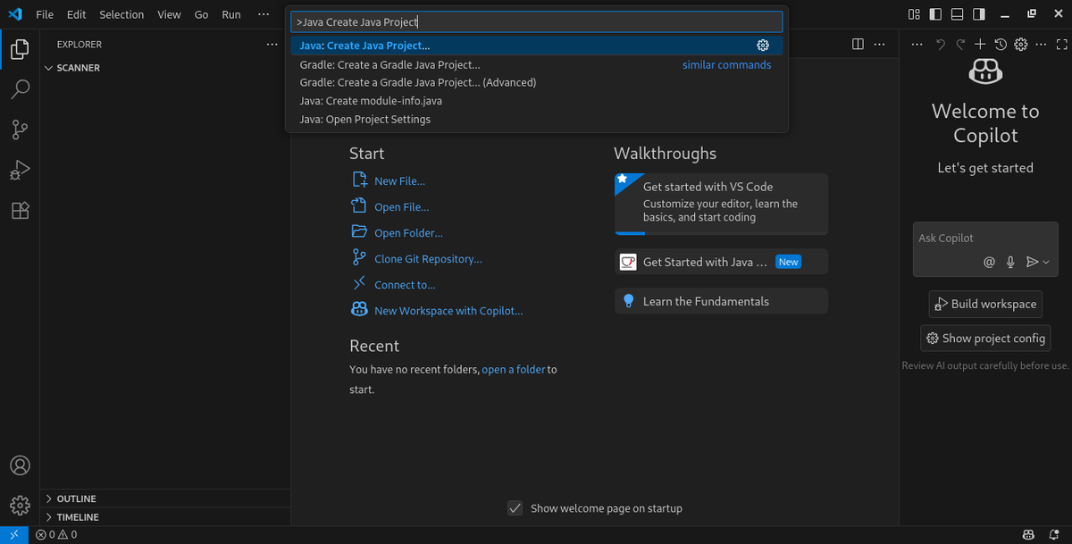The width and height of the screenshot is (1072, 544).
Task: Open the Explorer view in activity bar
Action: (x=20, y=49)
